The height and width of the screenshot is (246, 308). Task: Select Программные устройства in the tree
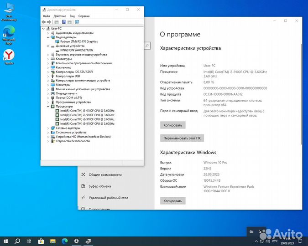pos(73,102)
